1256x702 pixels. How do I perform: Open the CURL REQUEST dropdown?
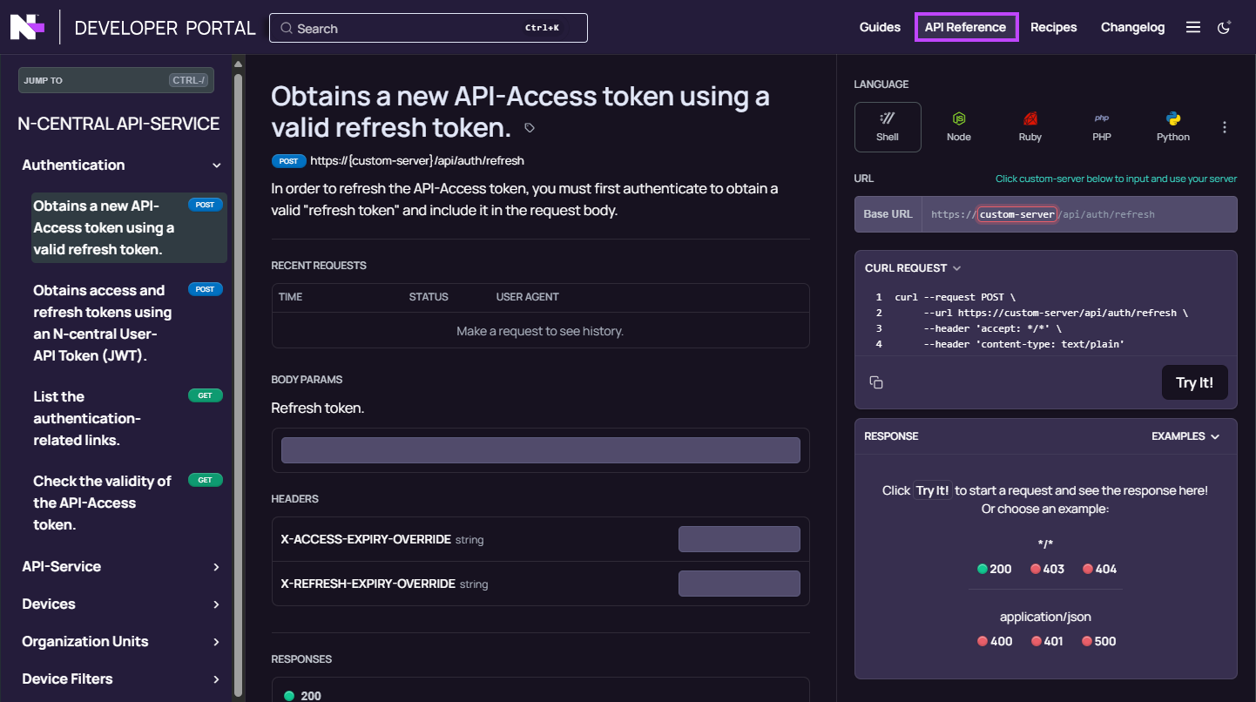[x=913, y=268]
